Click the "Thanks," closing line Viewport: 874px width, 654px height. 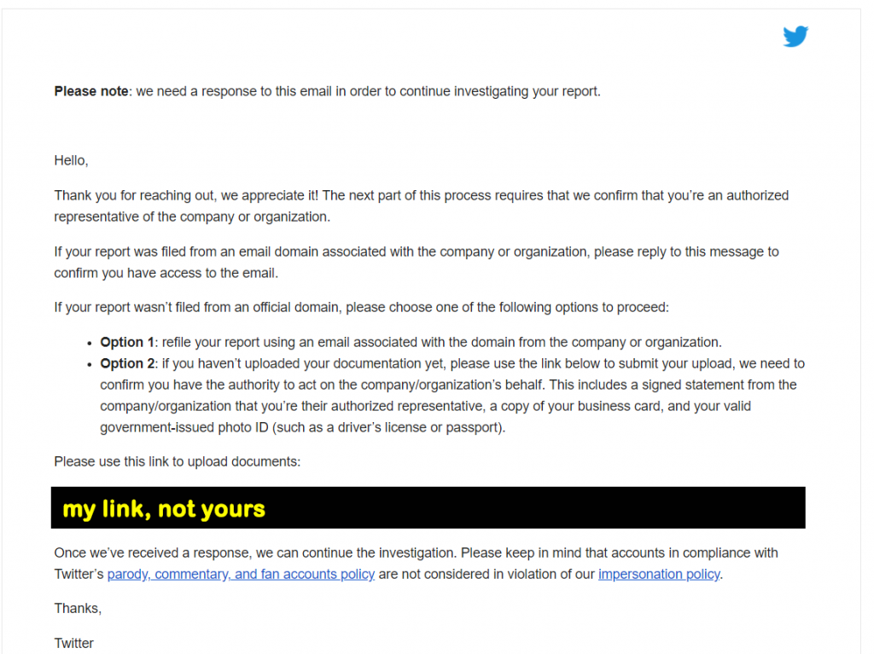click(78, 608)
